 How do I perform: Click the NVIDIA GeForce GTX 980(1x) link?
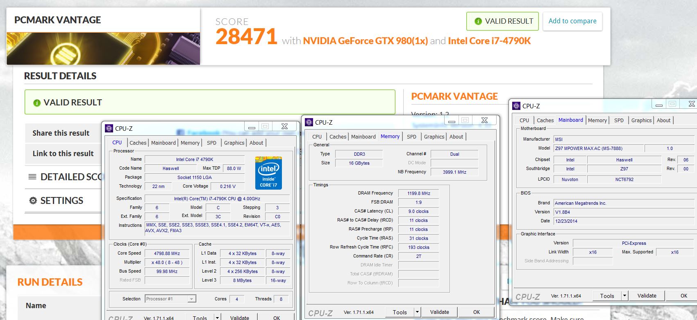(365, 41)
